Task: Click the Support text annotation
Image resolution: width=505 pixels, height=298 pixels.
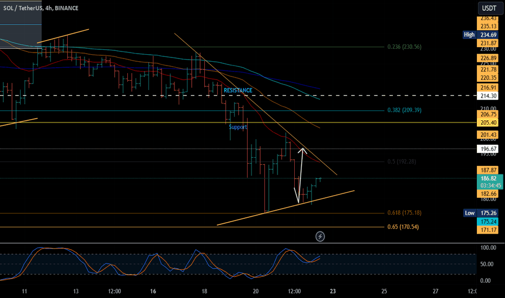Action: coord(238,127)
